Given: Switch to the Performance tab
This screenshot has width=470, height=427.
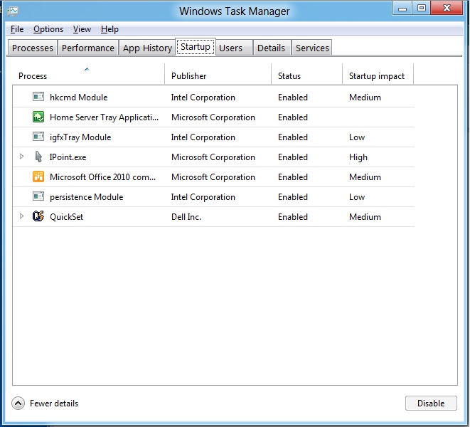Looking at the screenshot, I should point(88,48).
